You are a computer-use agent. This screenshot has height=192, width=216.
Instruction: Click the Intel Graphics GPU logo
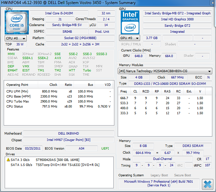click(130, 22)
